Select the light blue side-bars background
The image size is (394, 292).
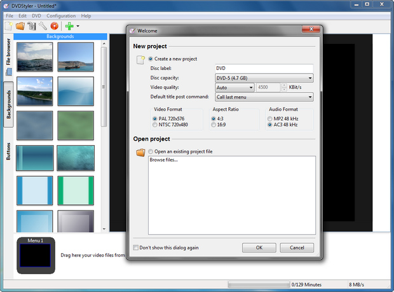(x=35, y=191)
